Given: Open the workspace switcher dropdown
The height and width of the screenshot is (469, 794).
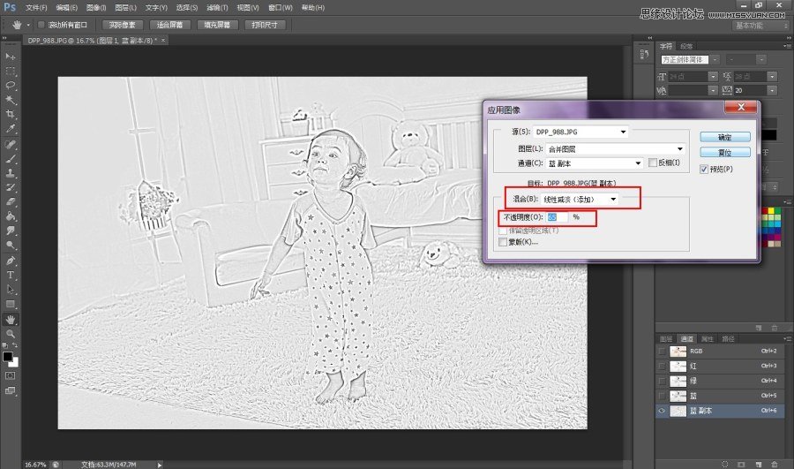Looking at the screenshot, I should coord(760,26).
